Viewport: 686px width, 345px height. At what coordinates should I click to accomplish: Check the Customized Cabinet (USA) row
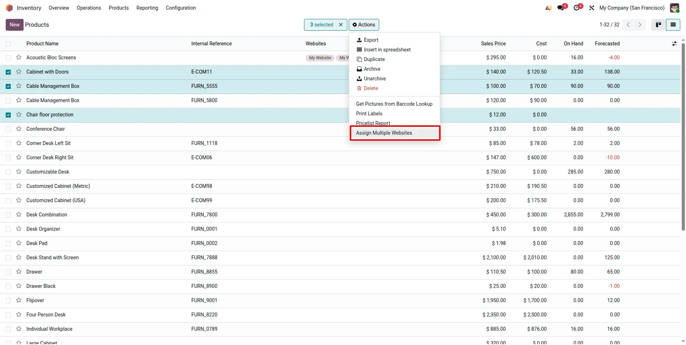pos(8,201)
